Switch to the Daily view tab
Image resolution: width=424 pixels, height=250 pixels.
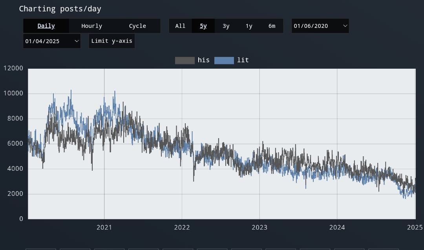coord(46,26)
